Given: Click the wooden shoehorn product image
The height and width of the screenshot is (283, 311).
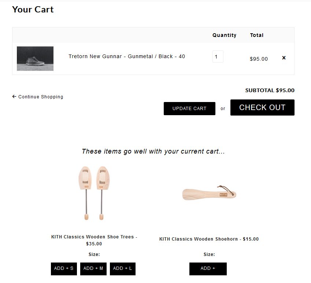Looking at the screenshot, I should pyautogui.click(x=209, y=193).
